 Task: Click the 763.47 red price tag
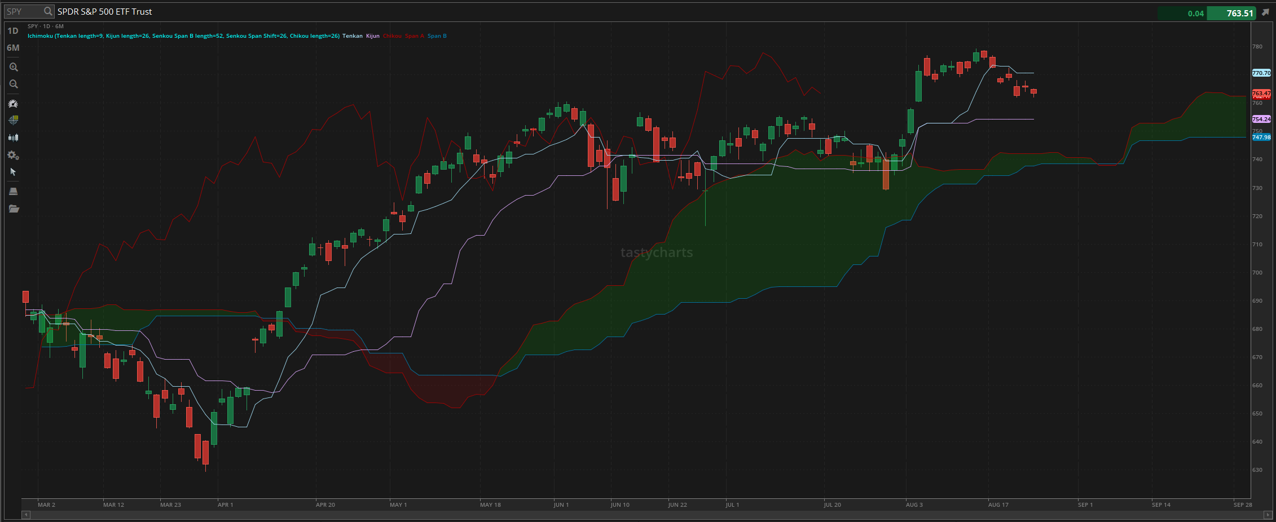pyautogui.click(x=1261, y=93)
